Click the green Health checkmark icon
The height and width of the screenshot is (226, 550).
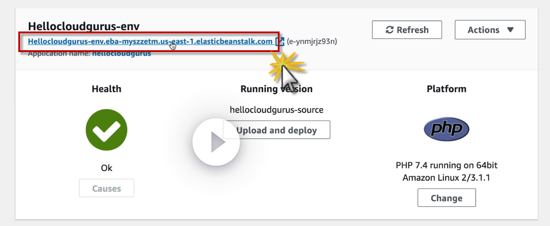point(106,131)
